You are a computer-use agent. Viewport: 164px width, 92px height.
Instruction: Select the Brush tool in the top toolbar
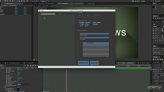pos(17,1)
